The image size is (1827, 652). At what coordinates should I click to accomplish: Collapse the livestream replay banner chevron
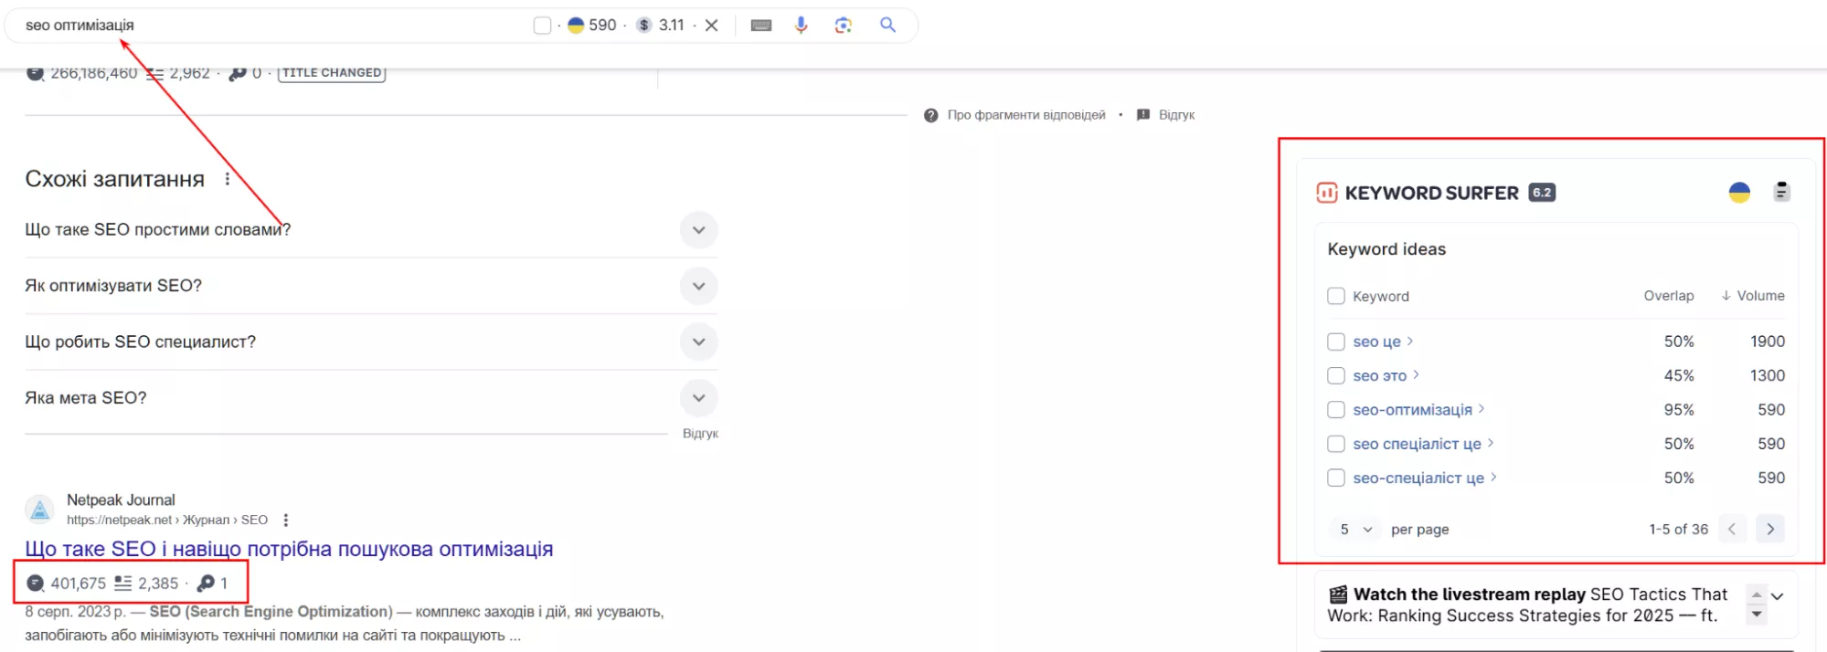[1778, 596]
